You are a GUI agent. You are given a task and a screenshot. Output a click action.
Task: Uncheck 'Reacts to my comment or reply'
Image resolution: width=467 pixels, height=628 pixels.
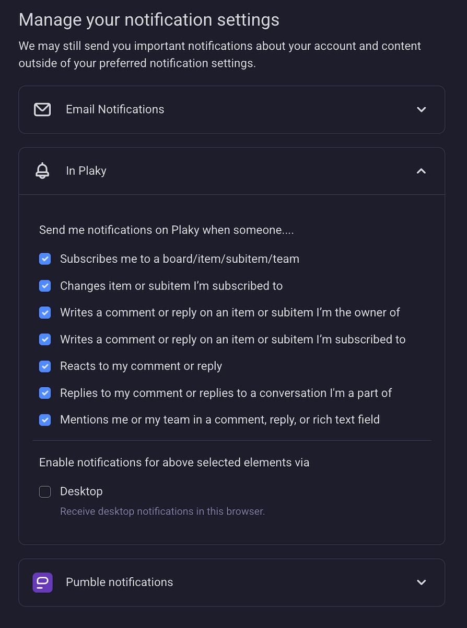tap(45, 366)
